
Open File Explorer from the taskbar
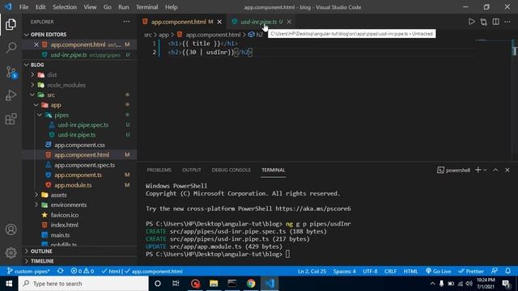point(214,284)
